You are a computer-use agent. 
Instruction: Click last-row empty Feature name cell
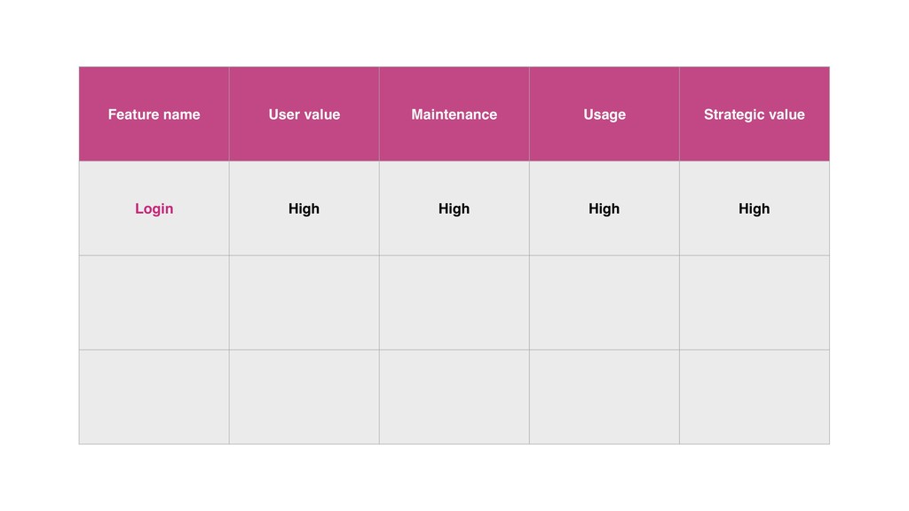tap(154, 397)
